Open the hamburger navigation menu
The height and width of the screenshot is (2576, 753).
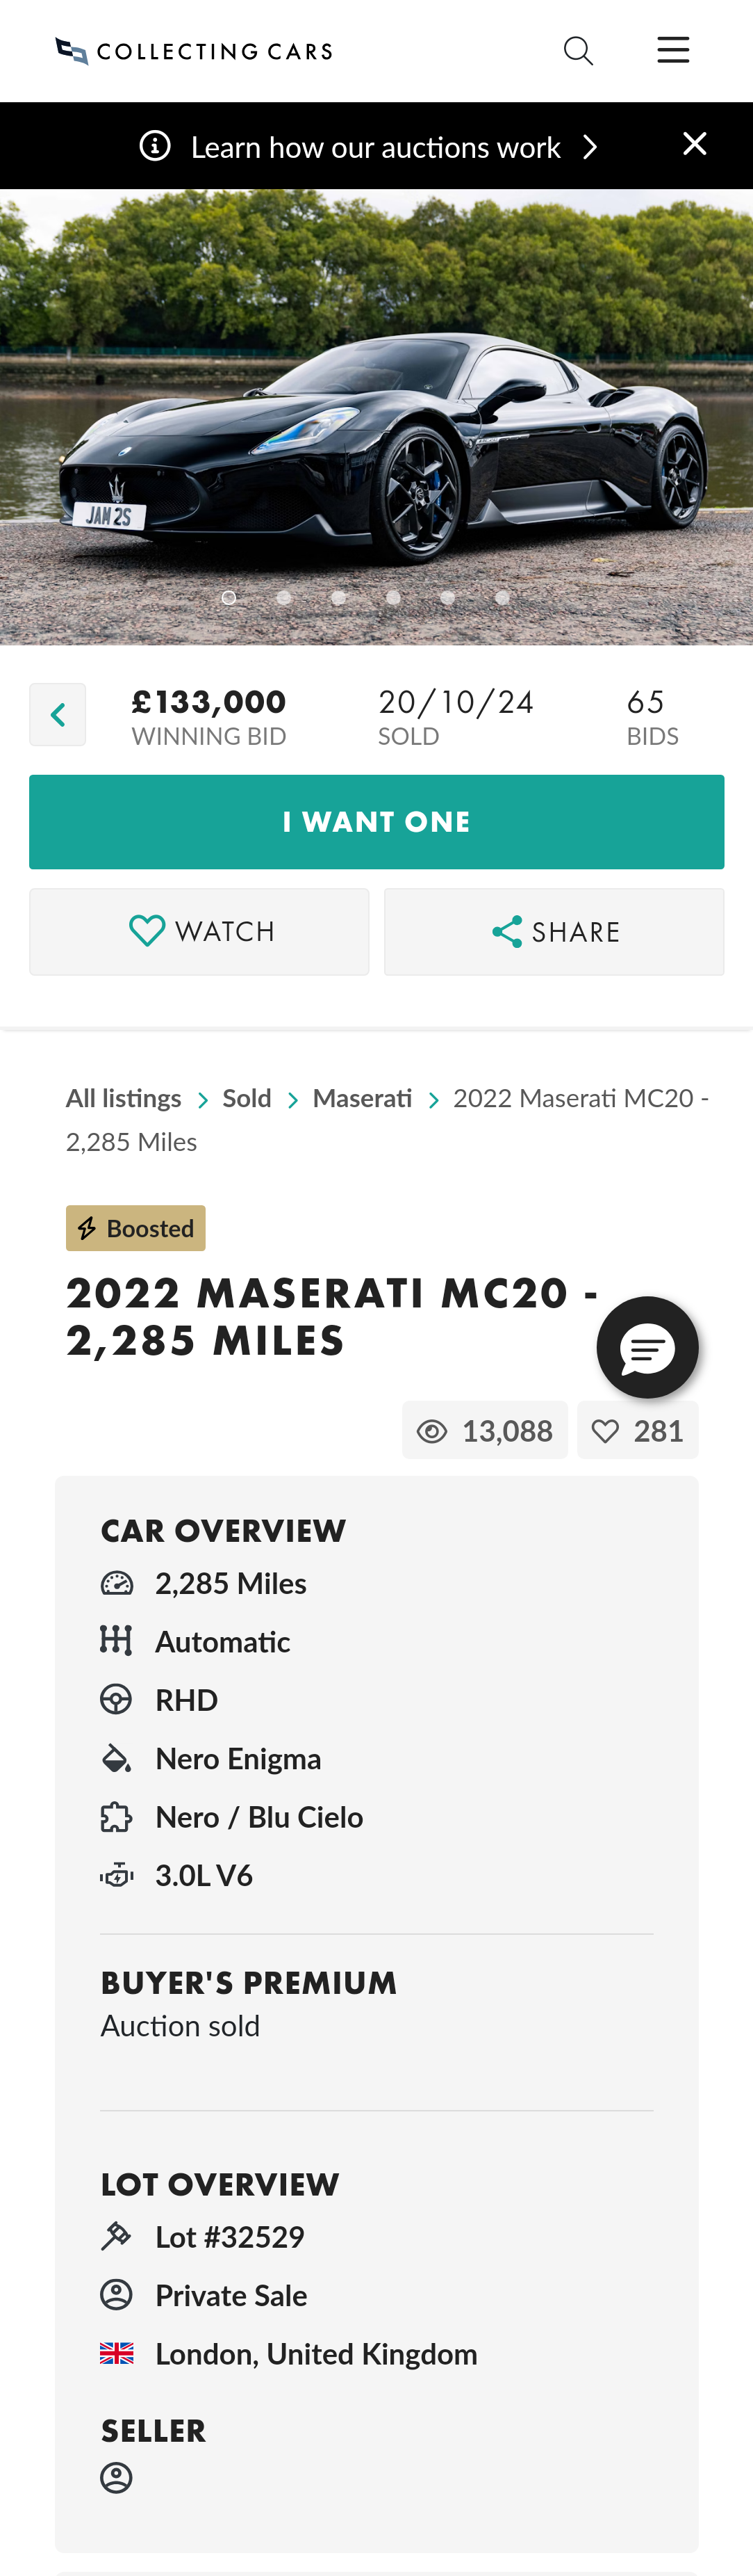tap(673, 50)
